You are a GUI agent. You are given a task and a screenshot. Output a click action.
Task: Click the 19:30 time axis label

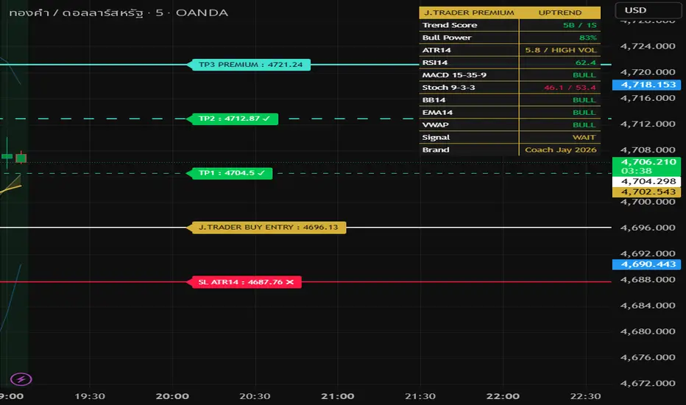click(90, 396)
